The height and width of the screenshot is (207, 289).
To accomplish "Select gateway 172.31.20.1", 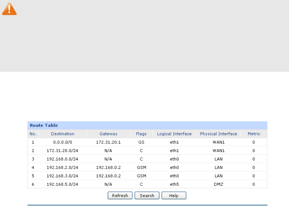I will [108, 142].
